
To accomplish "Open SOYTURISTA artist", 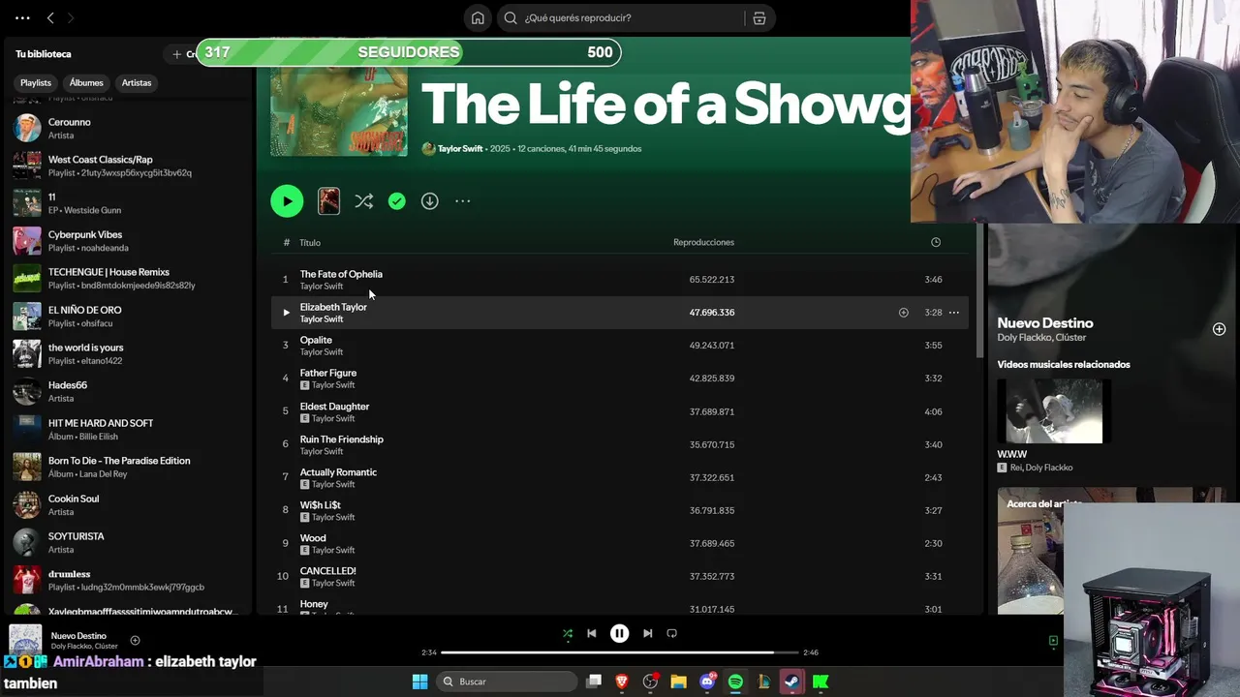I will pos(130,542).
